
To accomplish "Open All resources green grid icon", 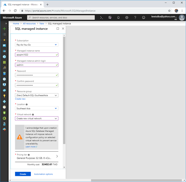I will 5,62.
